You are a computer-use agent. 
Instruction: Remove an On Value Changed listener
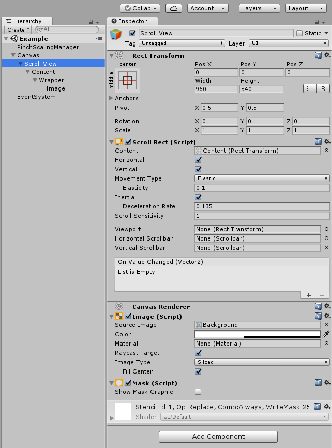tap(322, 295)
